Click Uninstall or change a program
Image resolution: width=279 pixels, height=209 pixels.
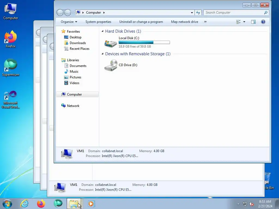141,22
